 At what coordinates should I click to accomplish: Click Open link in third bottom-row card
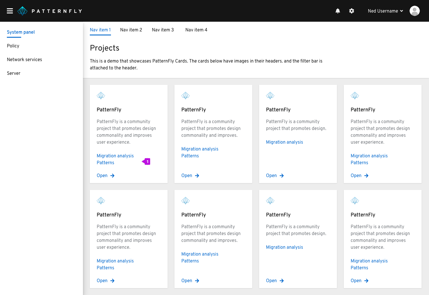[x=275, y=280]
